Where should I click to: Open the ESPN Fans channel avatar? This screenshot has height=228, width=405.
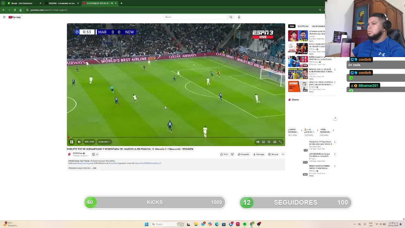click(69, 154)
